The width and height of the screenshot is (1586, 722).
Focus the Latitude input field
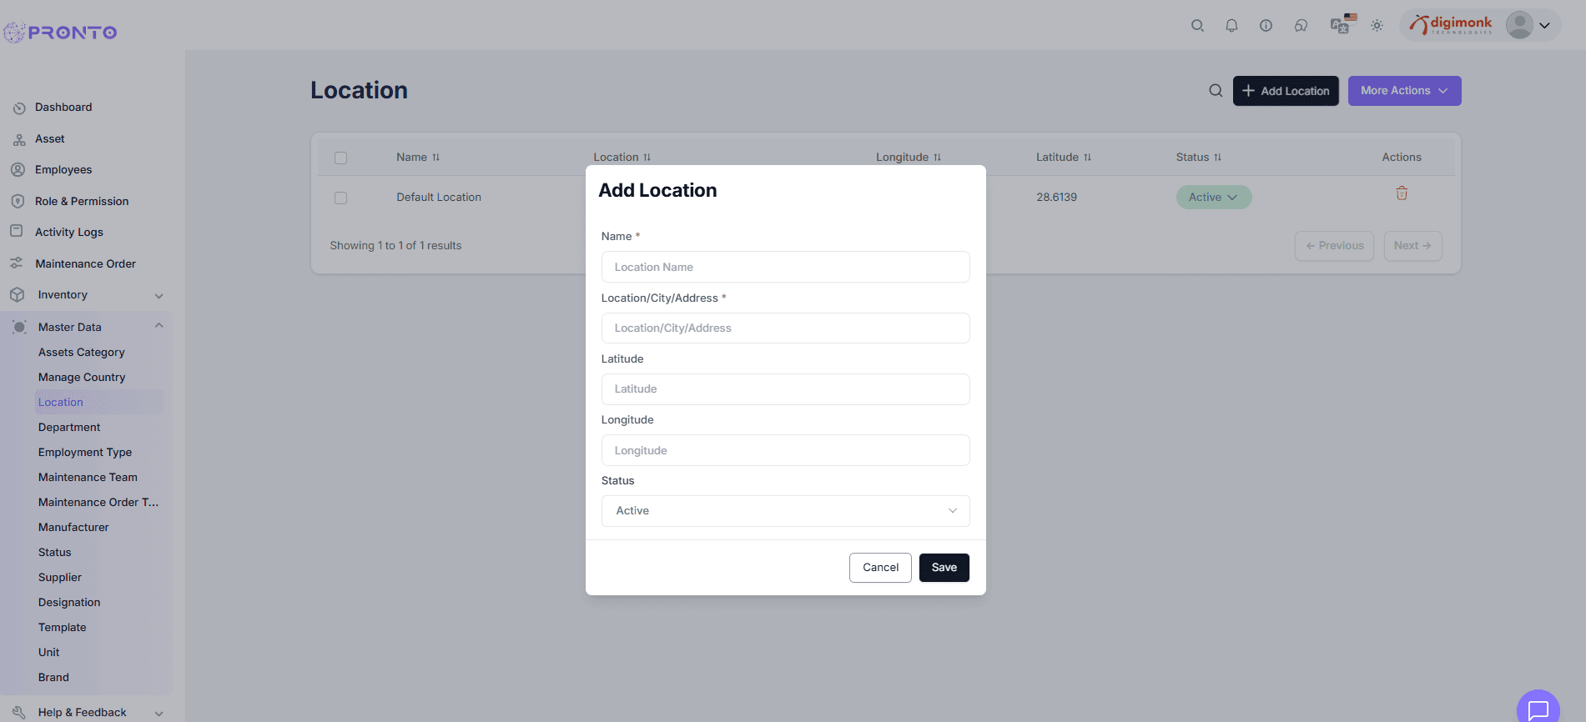click(x=785, y=389)
